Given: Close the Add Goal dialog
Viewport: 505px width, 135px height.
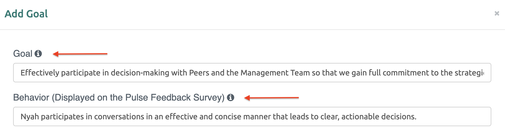Looking at the screenshot, I should point(497,13).
